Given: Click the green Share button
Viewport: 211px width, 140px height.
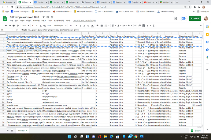Looking at the screenshot, I should 195,19.
